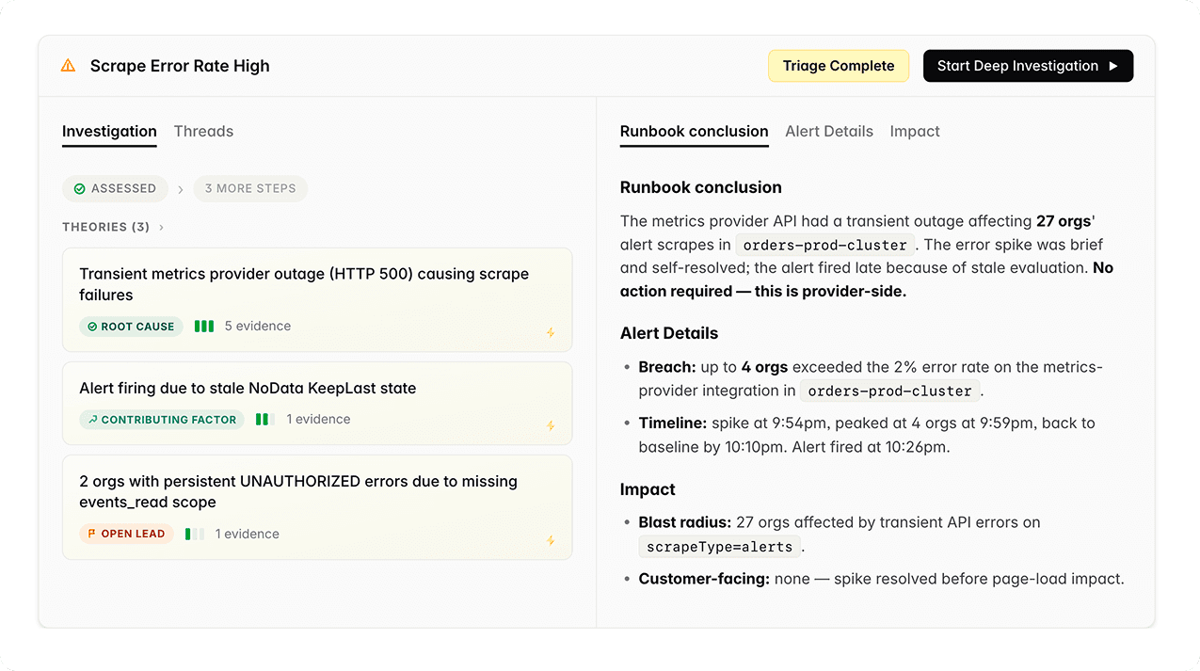Switch to the Impact tab
Viewport: 1200px width, 671px height.
[x=915, y=132]
